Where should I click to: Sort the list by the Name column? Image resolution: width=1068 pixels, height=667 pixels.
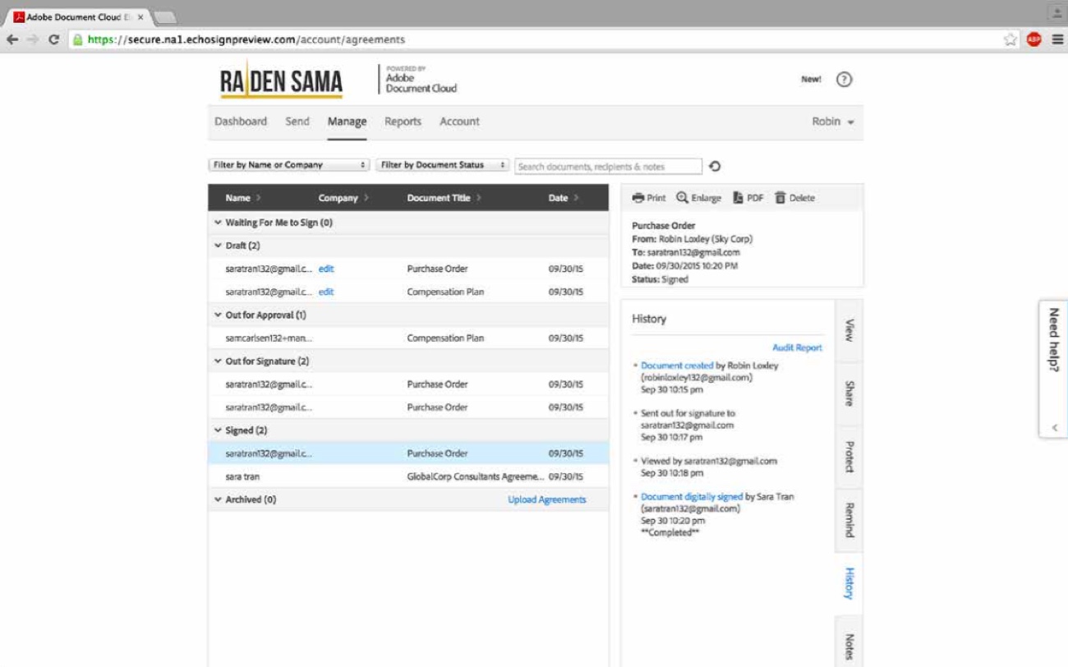point(242,198)
